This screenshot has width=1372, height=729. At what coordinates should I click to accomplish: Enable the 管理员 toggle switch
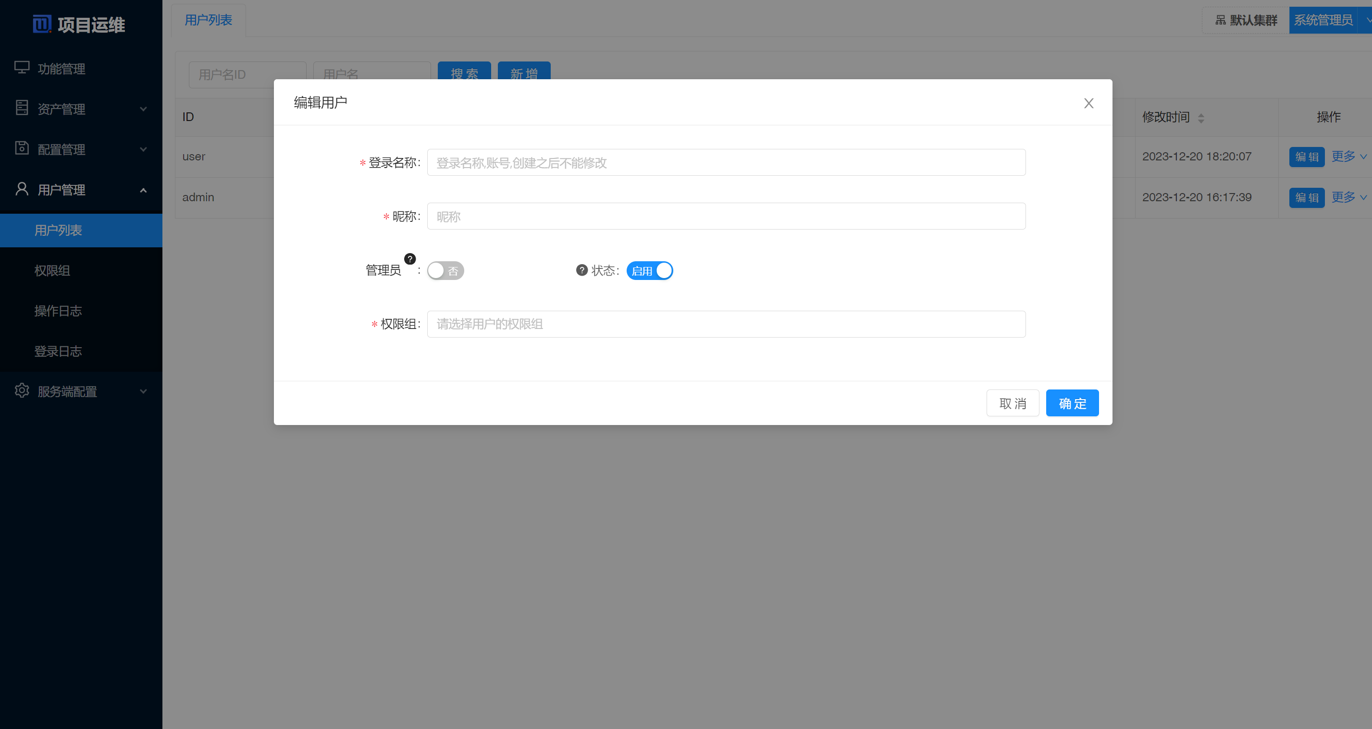(x=445, y=270)
